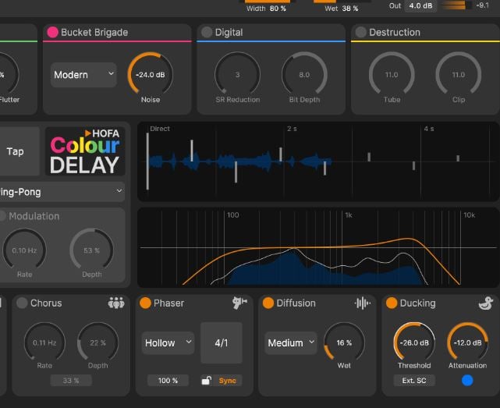
Task: Click the Ext. SC ducking button
Action: 414,380
